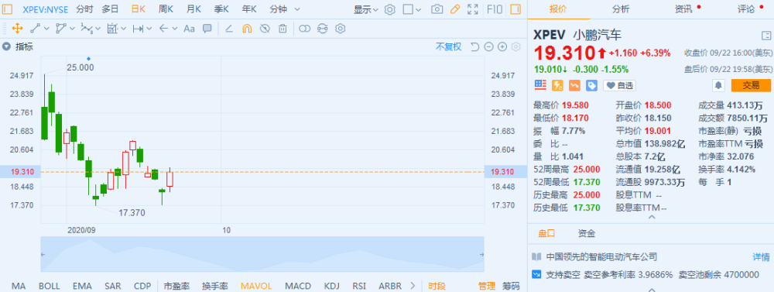Viewport: 774px width, 292px height.
Task: Hide all drawings with eye-slash icon
Action: pos(265,29)
